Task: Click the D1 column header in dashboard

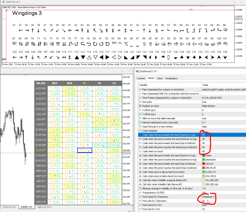Action: point(114,83)
